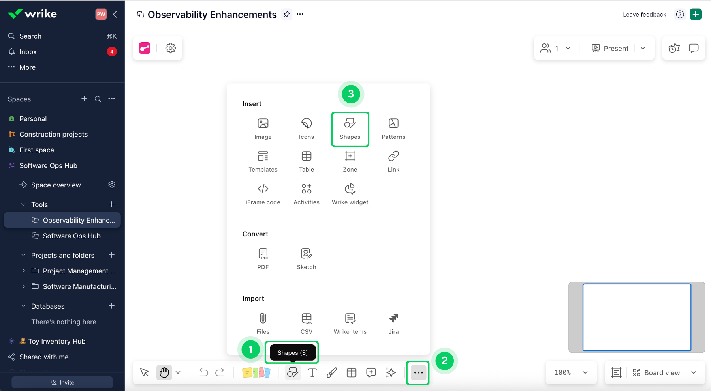Image resolution: width=711 pixels, height=391 pixels.
Task: Insert a Table from the panel
Action: (x=307, y=161)
